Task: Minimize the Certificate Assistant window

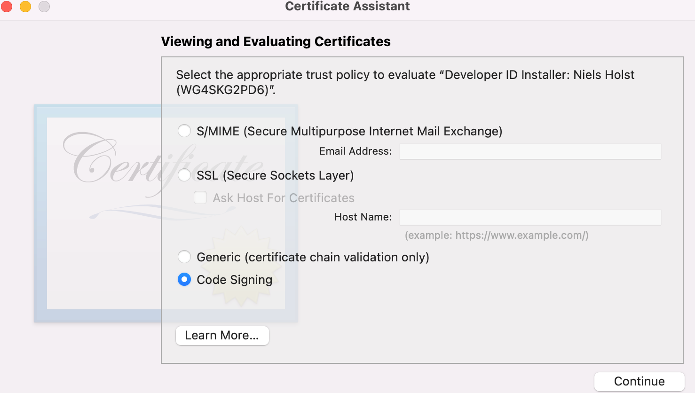Action: point(25,7)
